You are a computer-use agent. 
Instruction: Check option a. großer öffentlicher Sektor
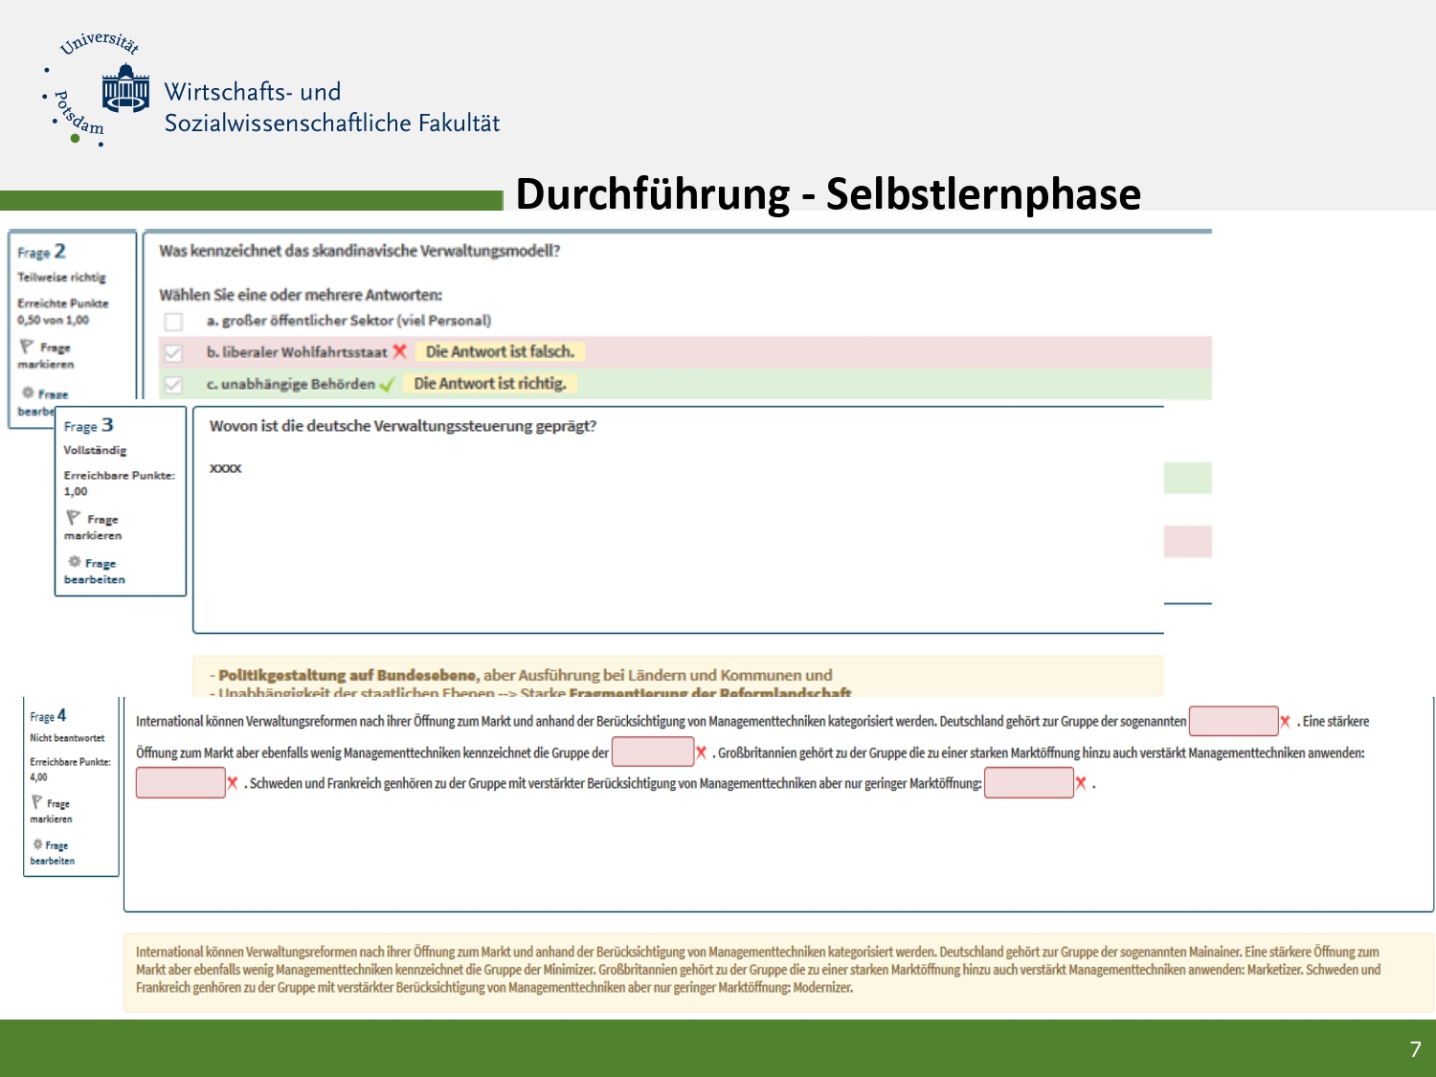tap(173, 321)
